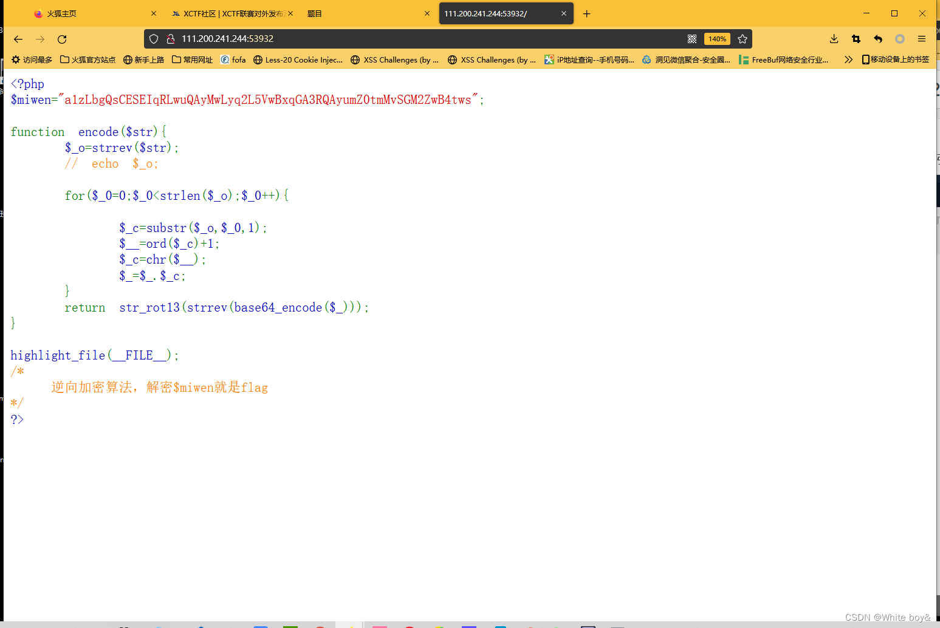Open the fofa bookmark

[x=233, y=60]
